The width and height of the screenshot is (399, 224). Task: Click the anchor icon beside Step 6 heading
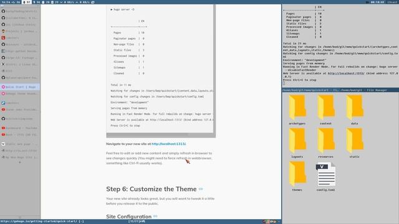pyautogui.click(x=201, y=189)
